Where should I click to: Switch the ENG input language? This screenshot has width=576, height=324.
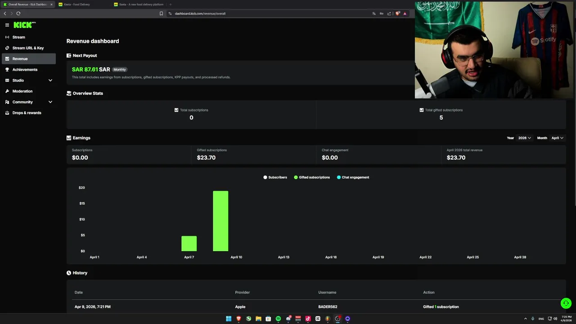[x=541, y=319]
